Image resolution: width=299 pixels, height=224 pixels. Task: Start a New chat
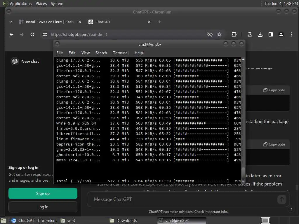[30, 61]
